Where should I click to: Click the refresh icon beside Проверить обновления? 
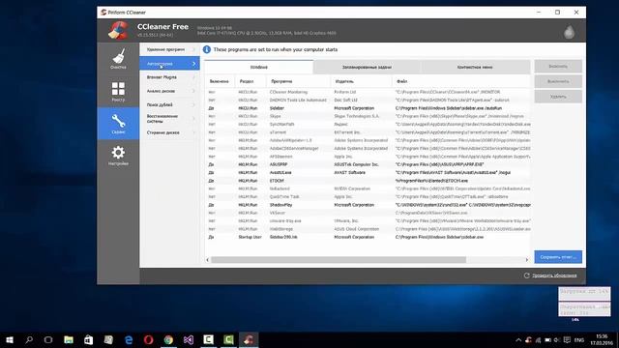click(x=526, y=275)
